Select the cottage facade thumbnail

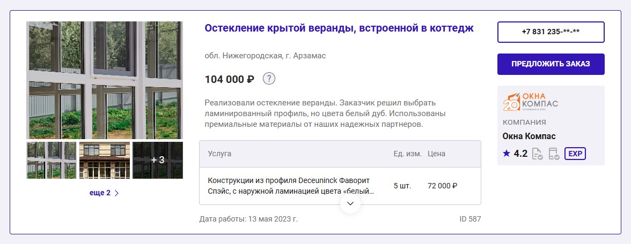[x=105, y=160]
